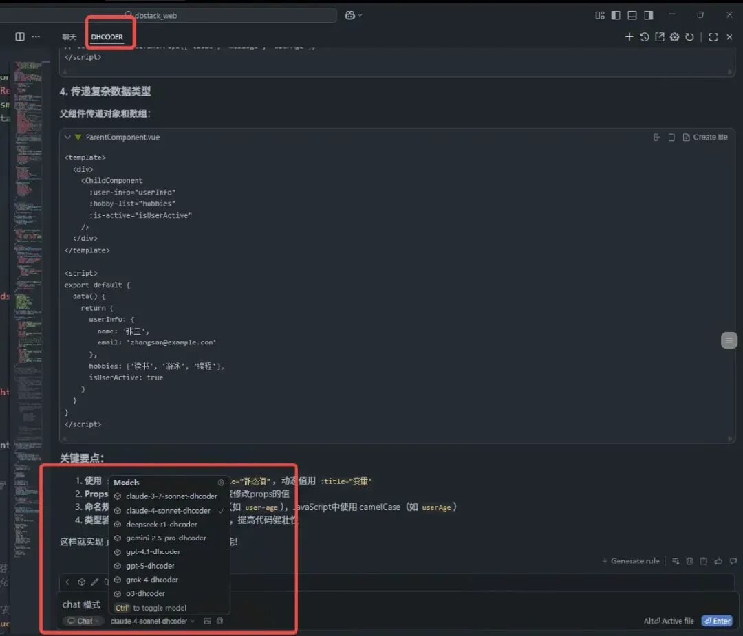
Task: Click the chat 模式 message input field
Action: pyautogui.click(x=396, y=604)
